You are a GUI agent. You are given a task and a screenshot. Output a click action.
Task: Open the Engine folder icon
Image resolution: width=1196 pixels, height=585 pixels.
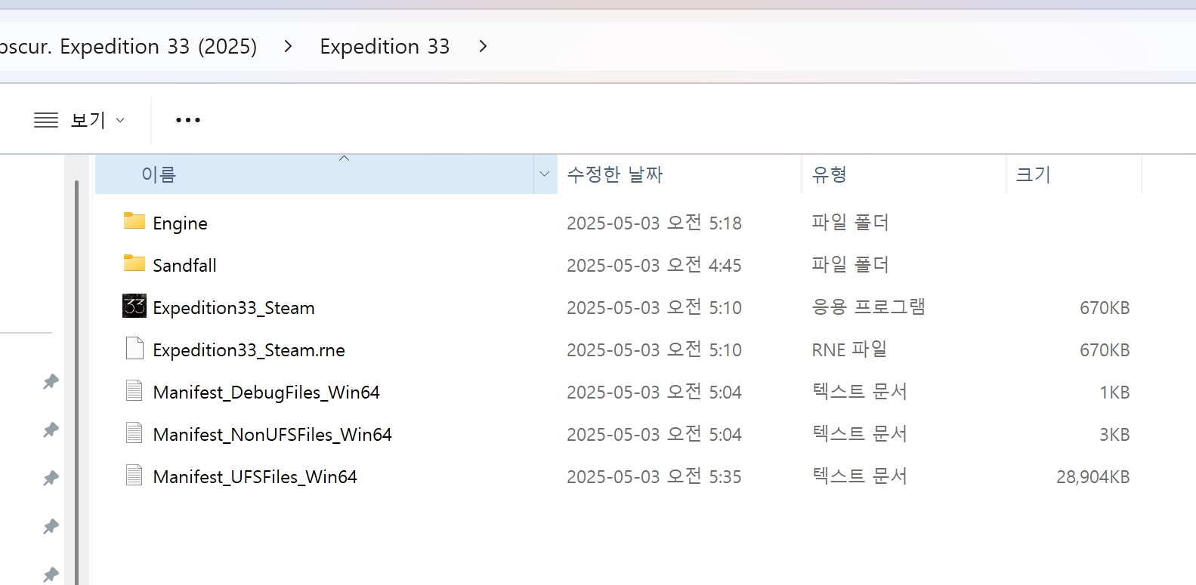point(134,221)
